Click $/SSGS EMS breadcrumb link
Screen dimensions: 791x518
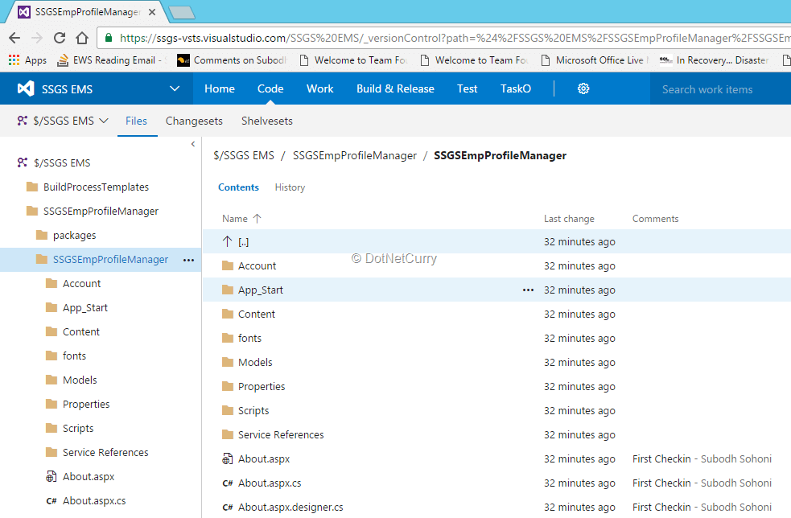click(244, 155)
